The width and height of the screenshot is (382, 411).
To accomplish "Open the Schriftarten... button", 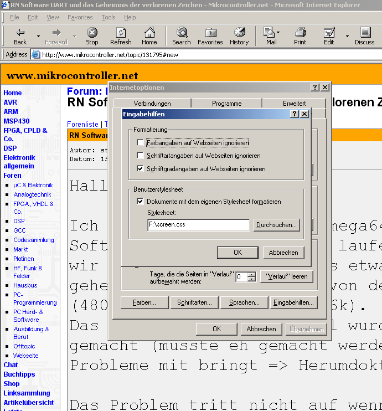I will coord(194,302).
